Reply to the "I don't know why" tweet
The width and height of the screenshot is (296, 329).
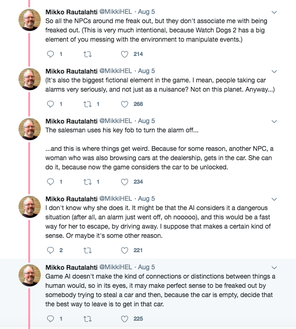[x=51, y=250]
